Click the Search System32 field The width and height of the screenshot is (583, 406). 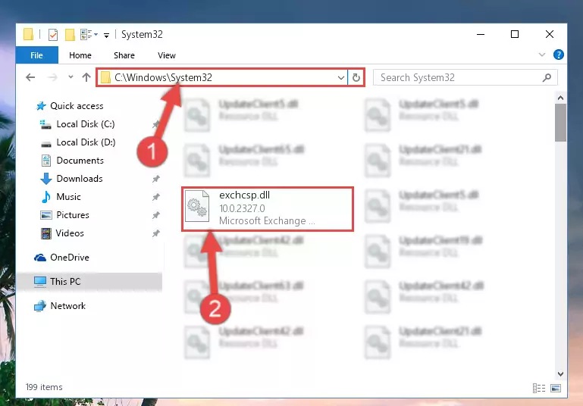coord(465,77)
